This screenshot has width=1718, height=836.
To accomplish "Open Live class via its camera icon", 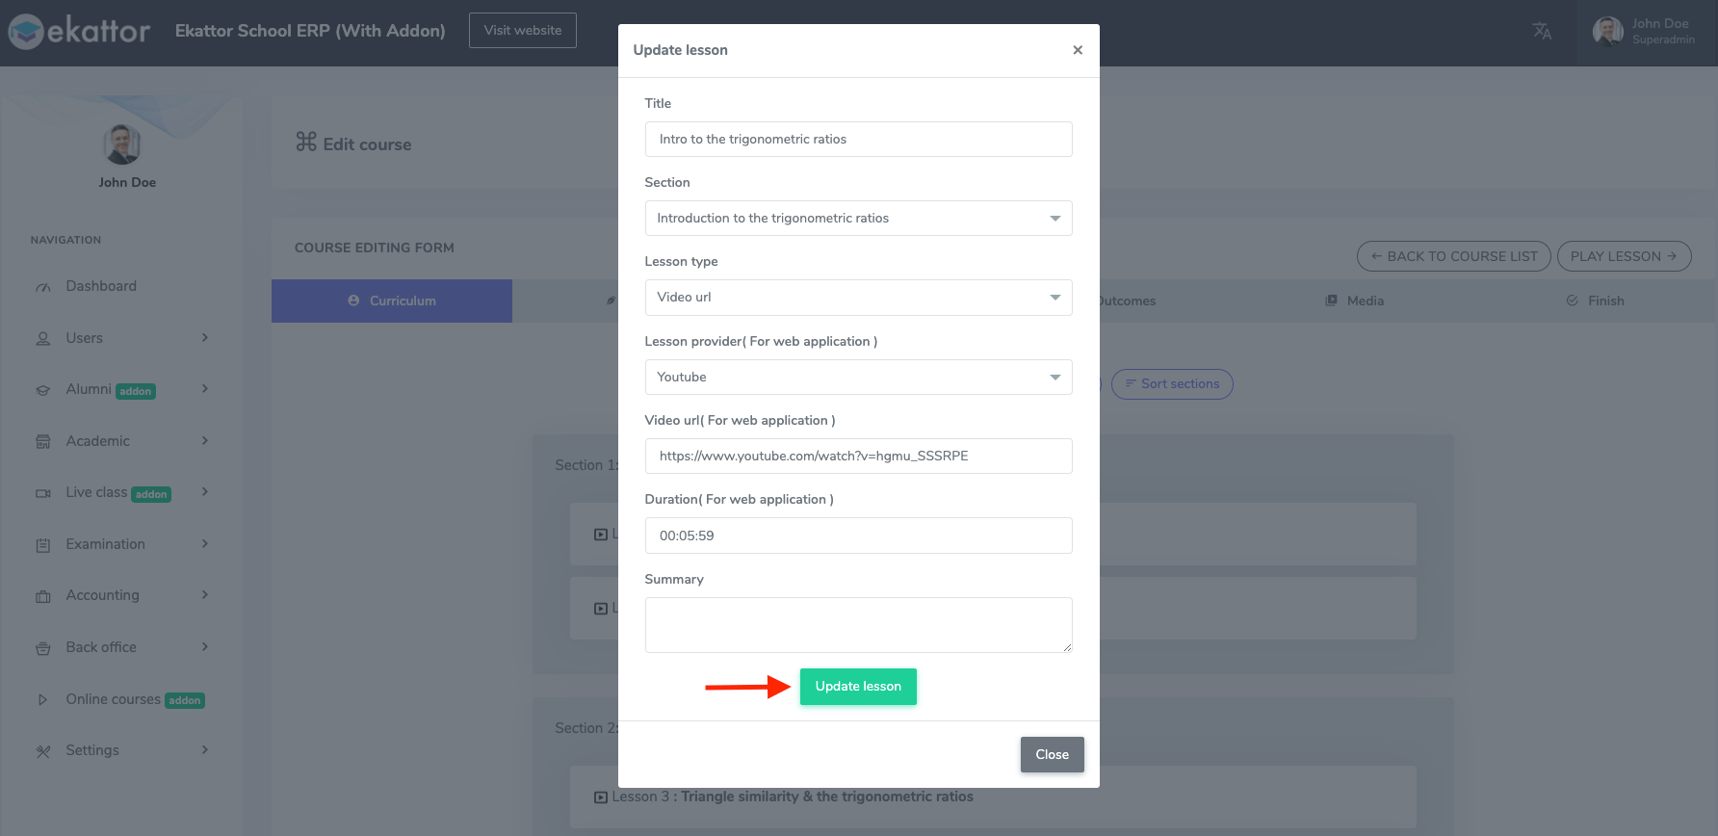I will pyautogui.click(x=42, y=492).
